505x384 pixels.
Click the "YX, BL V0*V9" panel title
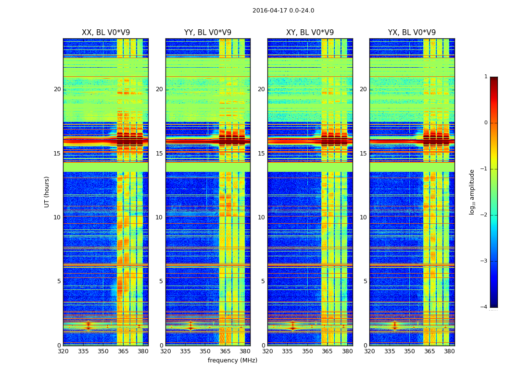click(x=412, y=33)
